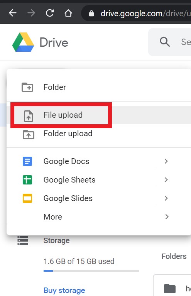Click the blue Google Docs icon
Image resolution: width=191 pixels, height=296 pixels.
click(27, 161)
